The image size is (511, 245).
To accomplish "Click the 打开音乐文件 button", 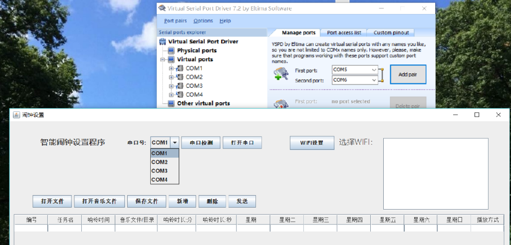I will point(99,202).
